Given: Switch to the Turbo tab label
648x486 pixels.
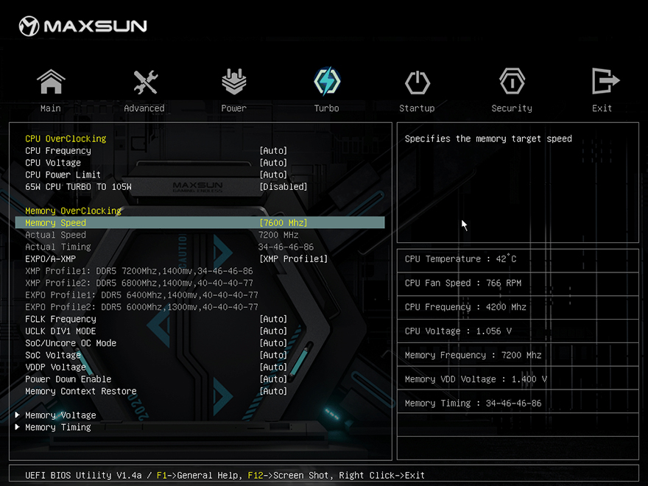Looking at the screenshot, I should [x=326, y=108].
